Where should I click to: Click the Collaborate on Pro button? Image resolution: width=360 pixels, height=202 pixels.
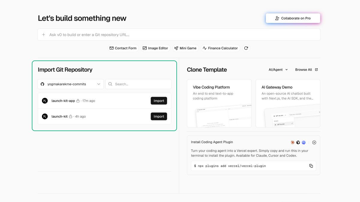click(x=293, y=18)
